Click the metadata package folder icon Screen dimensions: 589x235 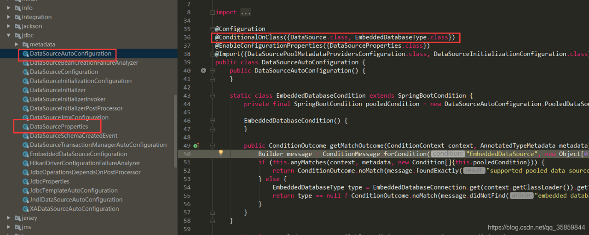point(26,45)
